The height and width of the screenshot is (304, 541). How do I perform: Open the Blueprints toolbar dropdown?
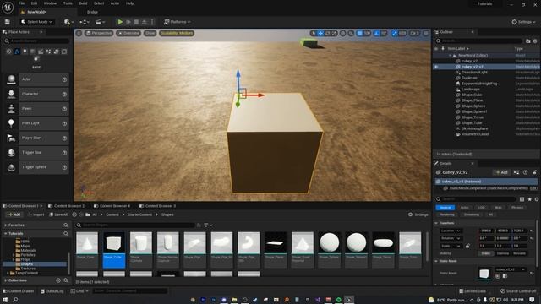point(85,22)
